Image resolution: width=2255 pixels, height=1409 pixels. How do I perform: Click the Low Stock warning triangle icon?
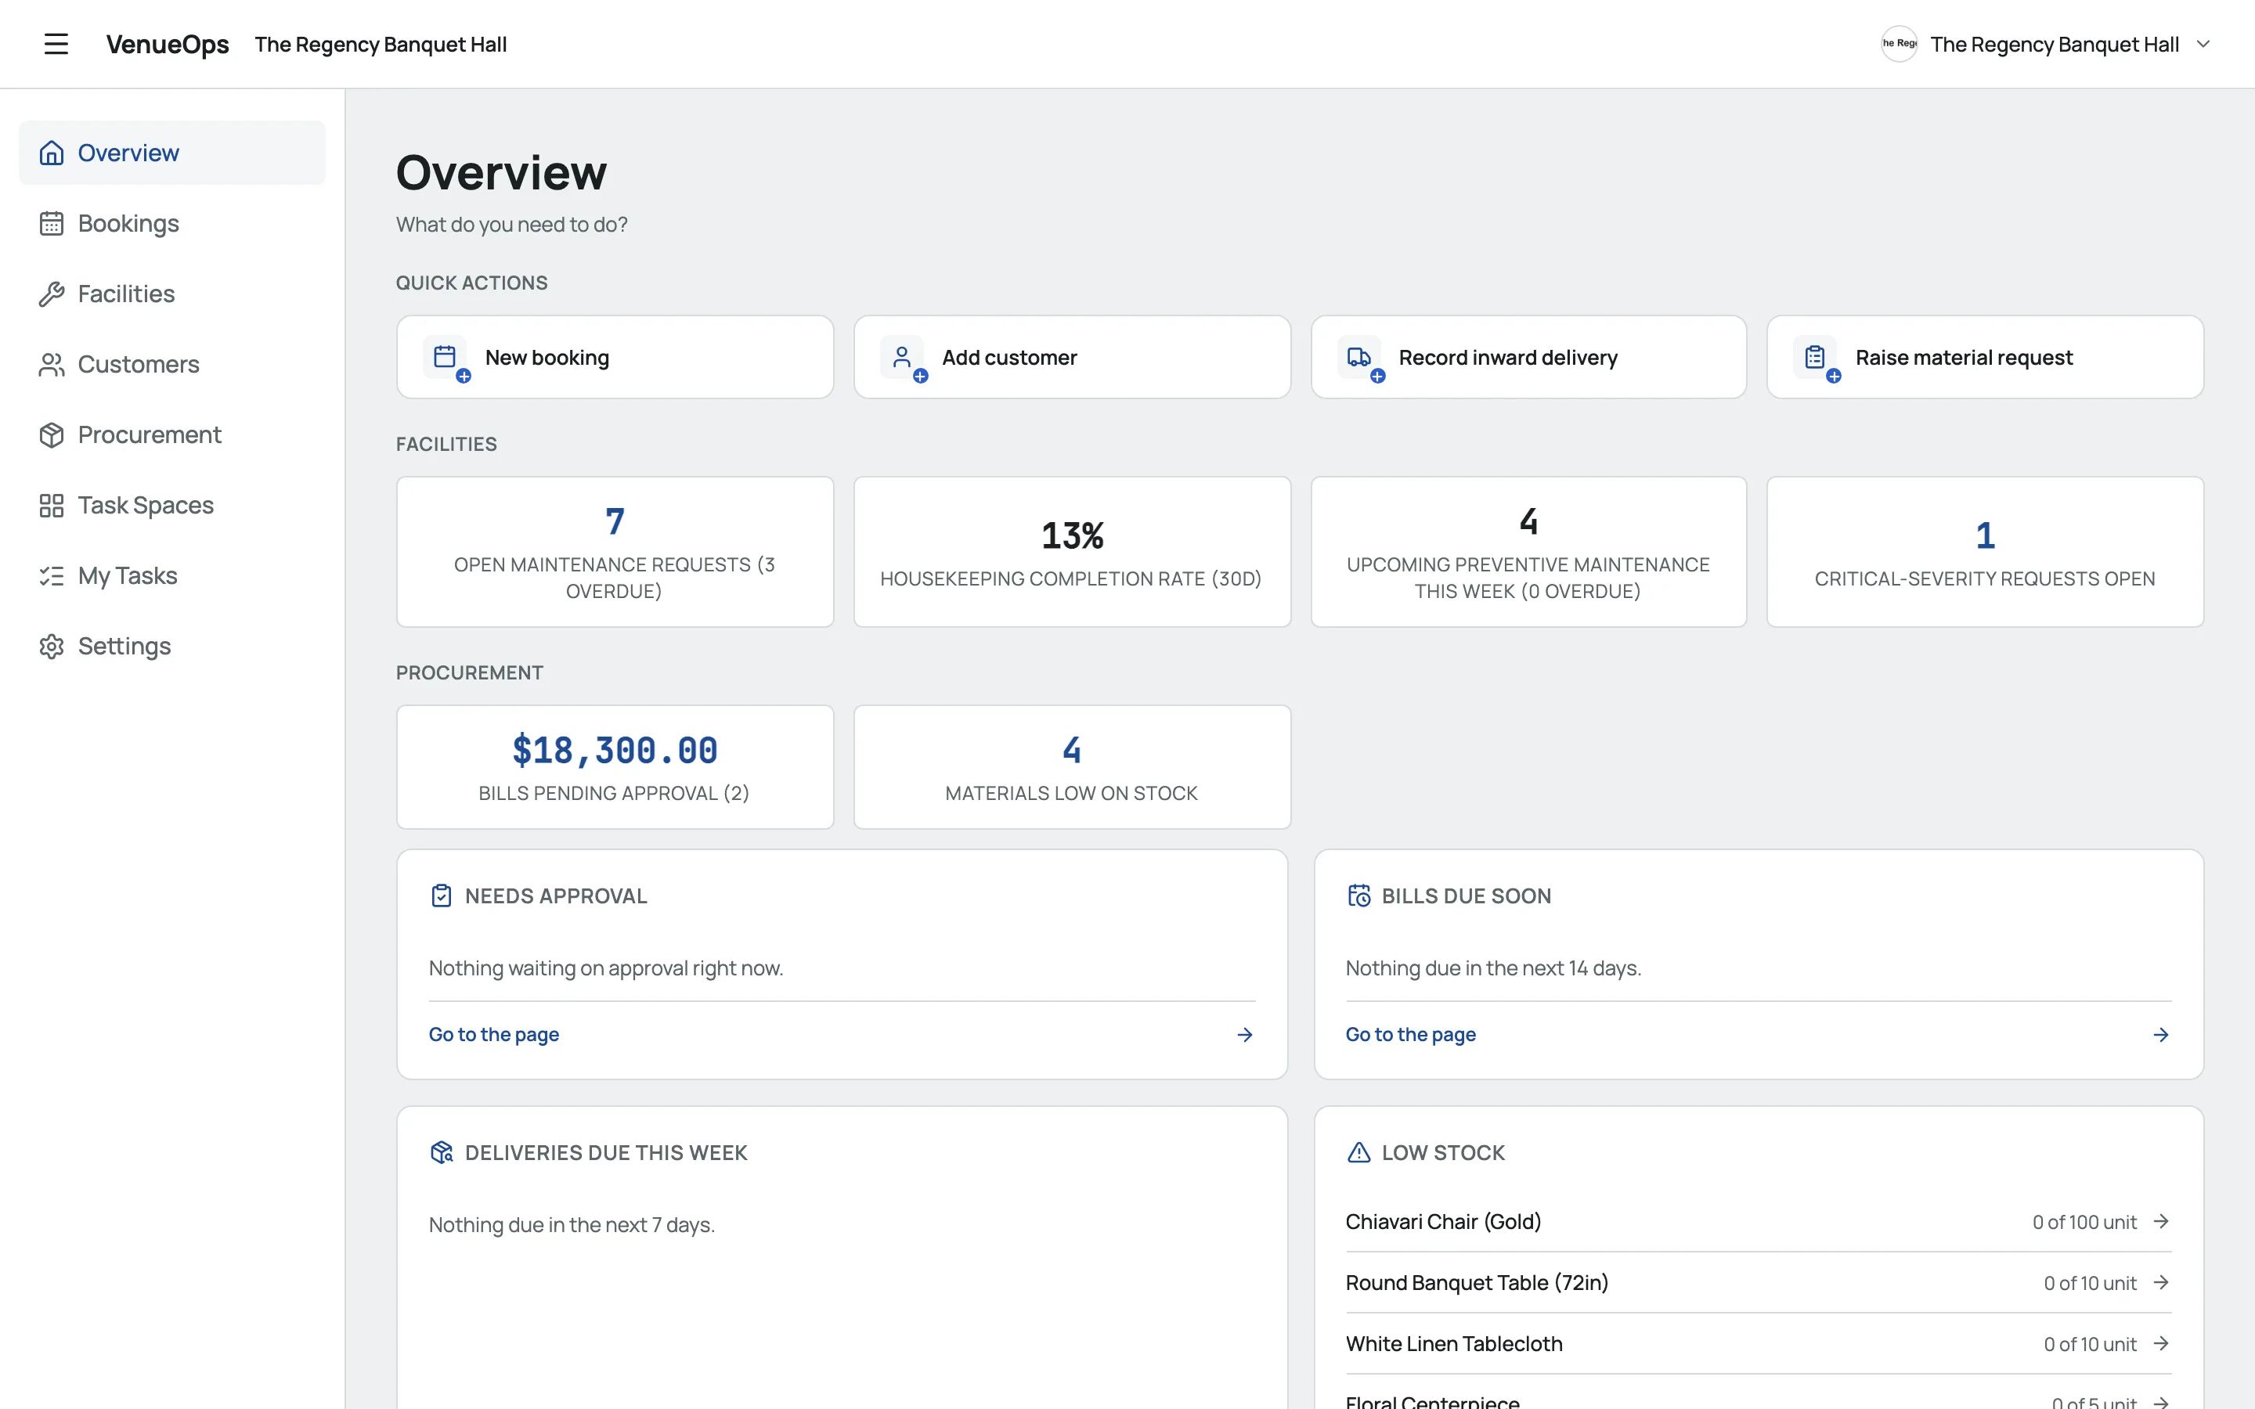tap(1358, 1153)
